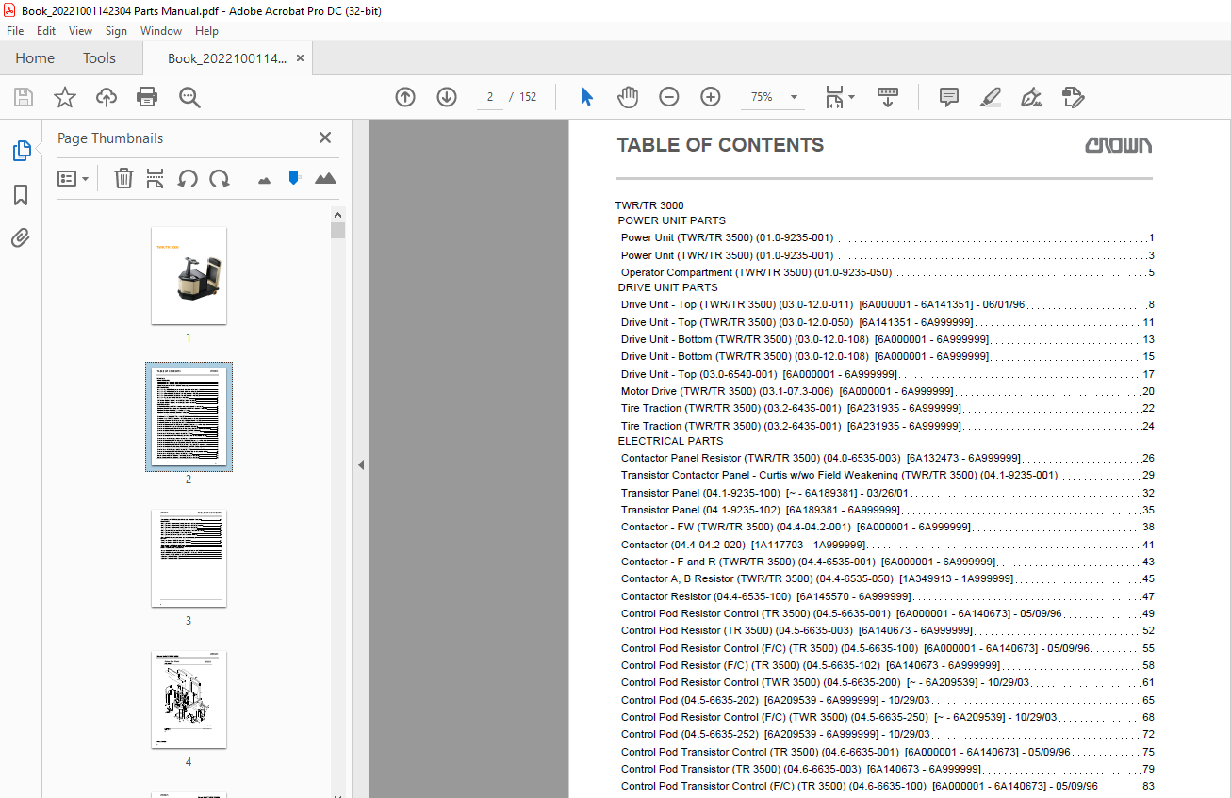The height and width of the screenshot is (798, 1231).
Task: Click the page number input field
Action: (489, 97)
